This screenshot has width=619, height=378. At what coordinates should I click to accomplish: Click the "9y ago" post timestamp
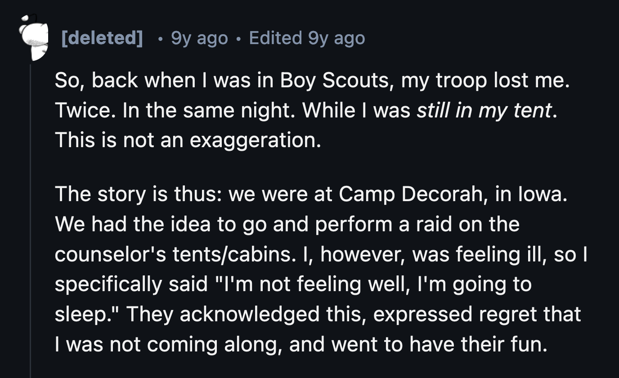click(x=199, y=38)
